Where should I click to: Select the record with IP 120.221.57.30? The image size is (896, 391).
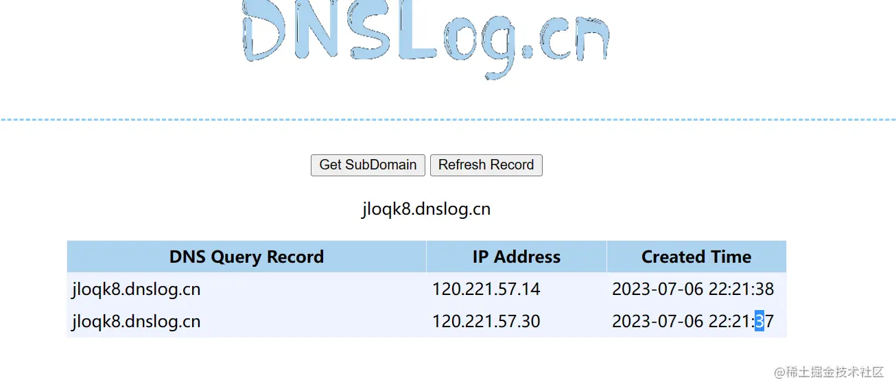426,321
